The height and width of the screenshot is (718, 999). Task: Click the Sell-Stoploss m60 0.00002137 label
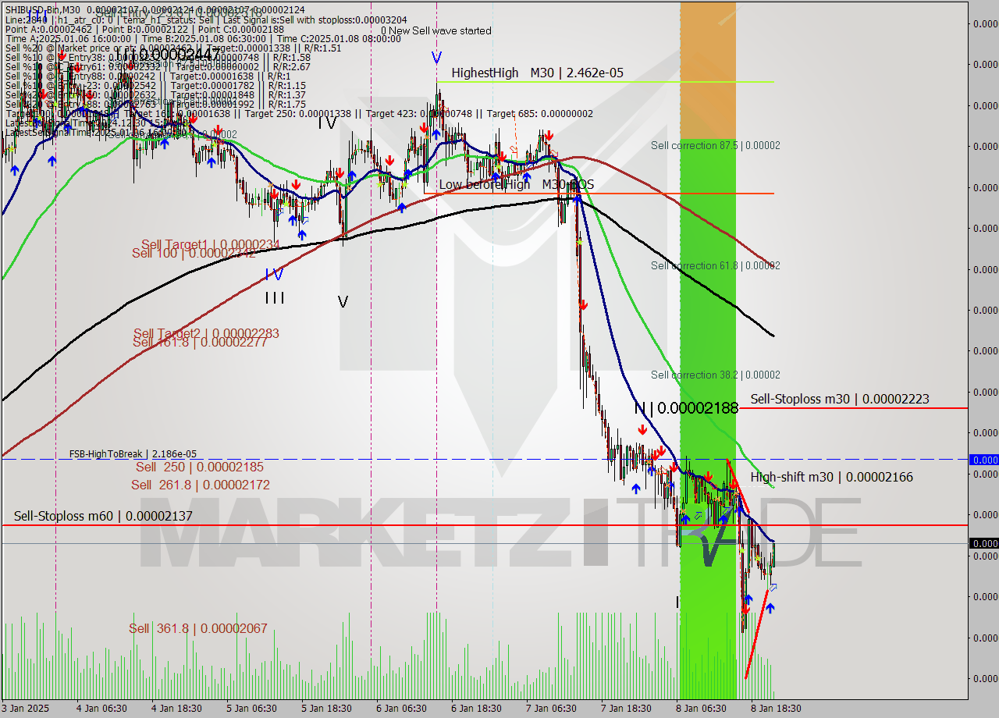(103, 516)
